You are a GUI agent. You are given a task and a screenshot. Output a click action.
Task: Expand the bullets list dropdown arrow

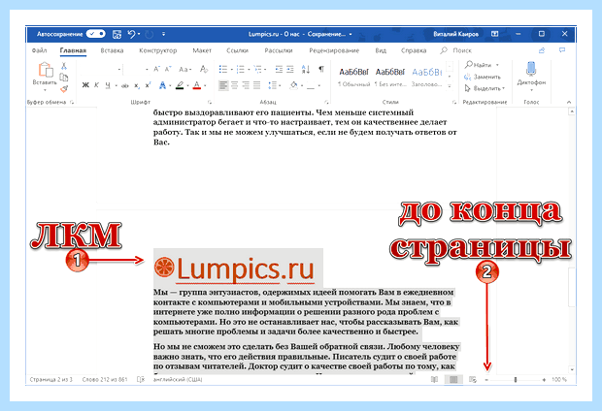(231, 70)
